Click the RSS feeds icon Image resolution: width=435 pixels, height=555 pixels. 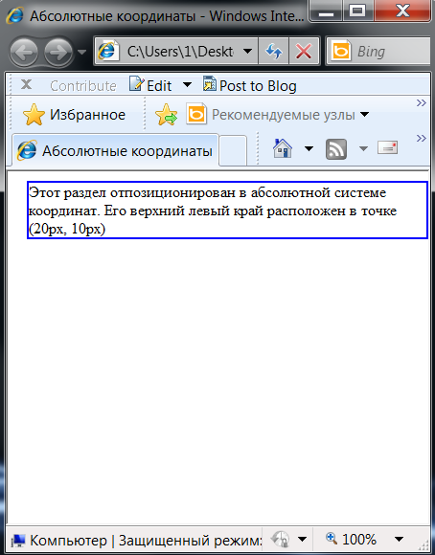(336, 149)
